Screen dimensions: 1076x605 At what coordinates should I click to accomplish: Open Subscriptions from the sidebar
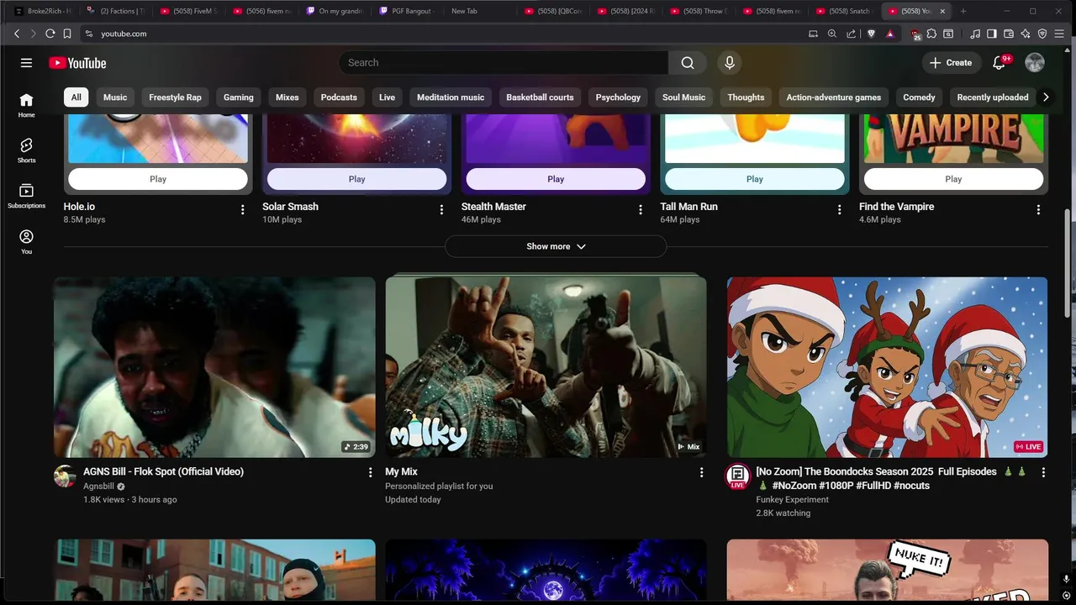point(26,196)
